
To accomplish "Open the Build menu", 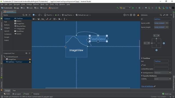I will (x=42, y=4).
